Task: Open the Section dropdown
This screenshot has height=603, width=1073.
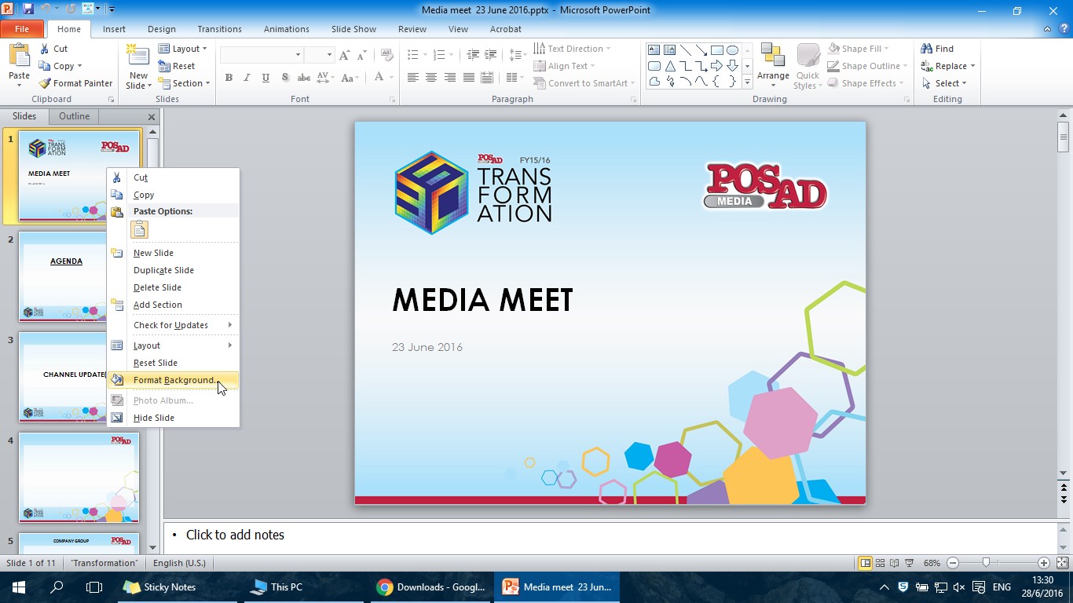Action: 185,83
